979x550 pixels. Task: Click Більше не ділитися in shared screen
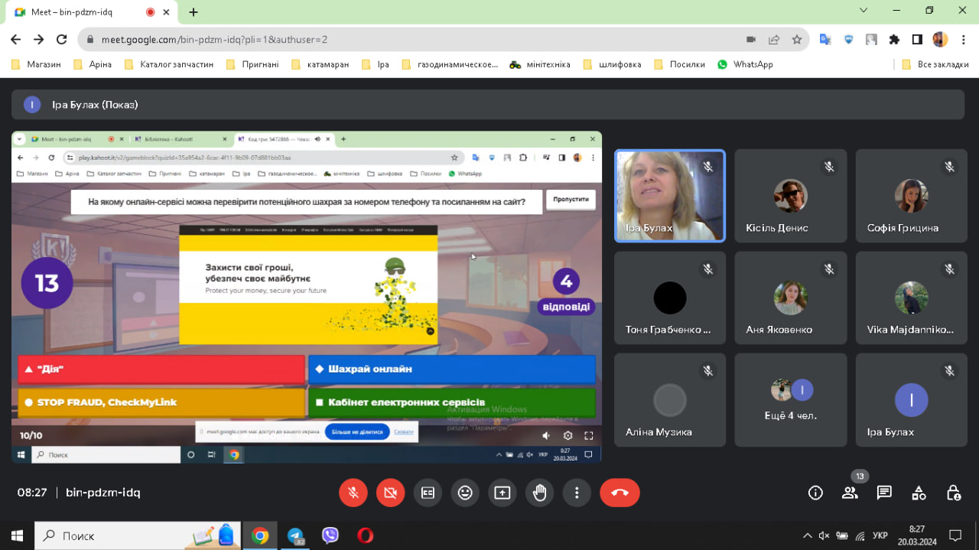357,431
